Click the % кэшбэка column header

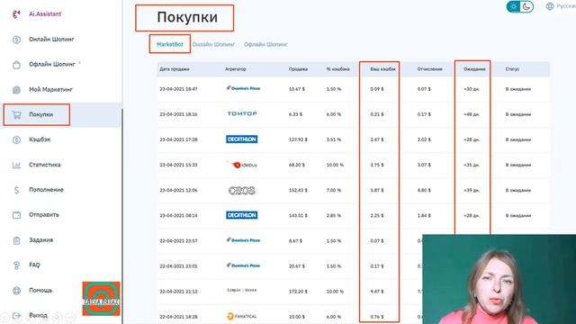coord(338,69)
